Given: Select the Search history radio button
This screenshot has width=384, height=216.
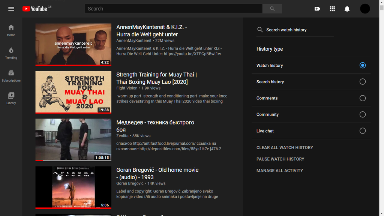Looking at the screenshot, I should coord(362,82).
